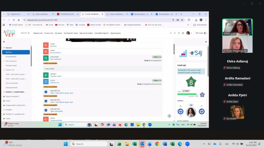Collapse MODULI 1 section in course index
The image size is (264, 148).
(4, 92)
